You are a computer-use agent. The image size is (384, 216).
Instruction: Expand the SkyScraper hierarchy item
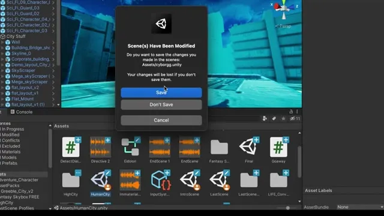tap(2, 71)
